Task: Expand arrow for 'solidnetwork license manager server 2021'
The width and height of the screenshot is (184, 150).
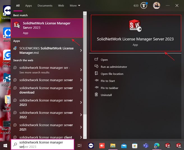Action: point(81,127)
